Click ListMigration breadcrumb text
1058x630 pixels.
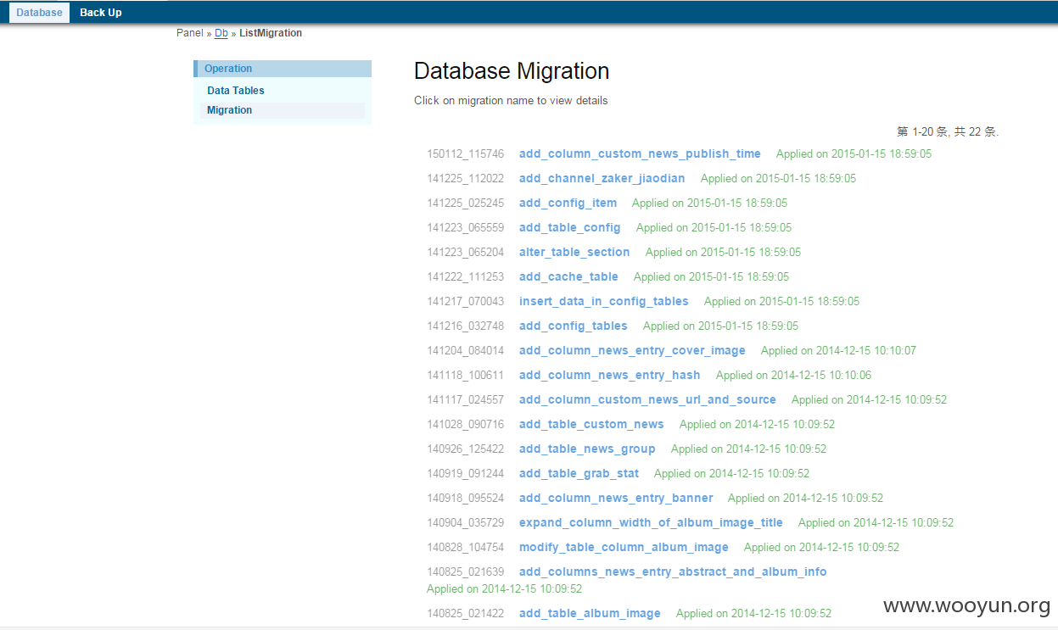[271, 33]
